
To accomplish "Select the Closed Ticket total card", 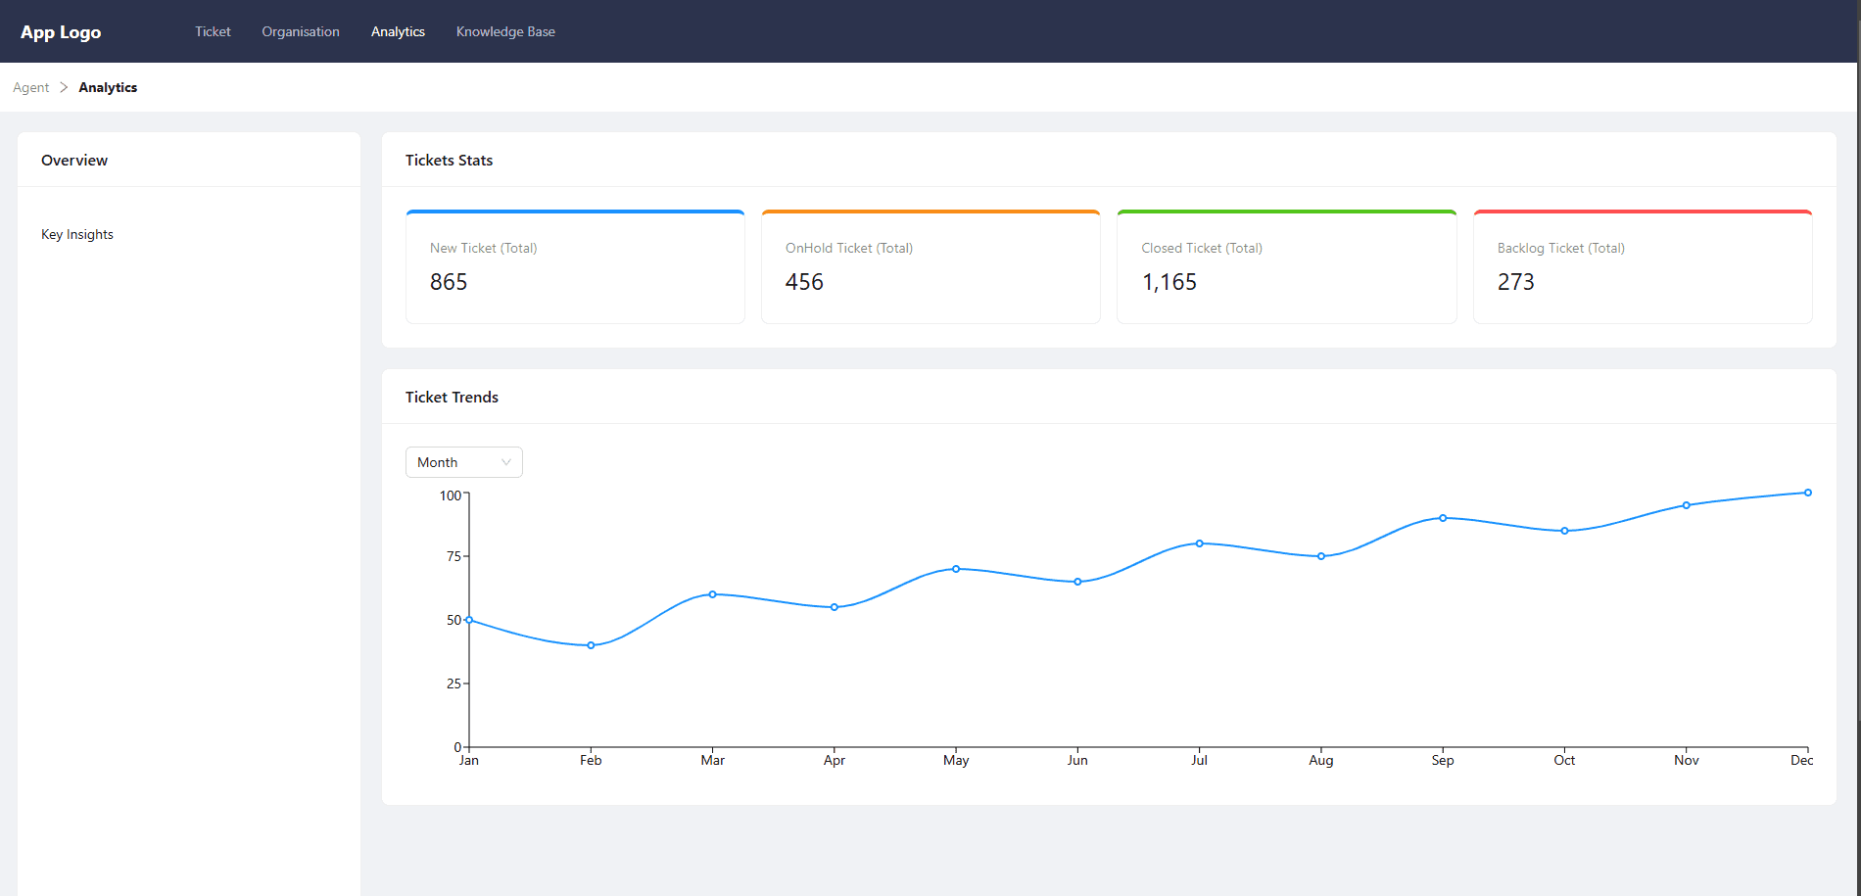I will pos(1286,266).
